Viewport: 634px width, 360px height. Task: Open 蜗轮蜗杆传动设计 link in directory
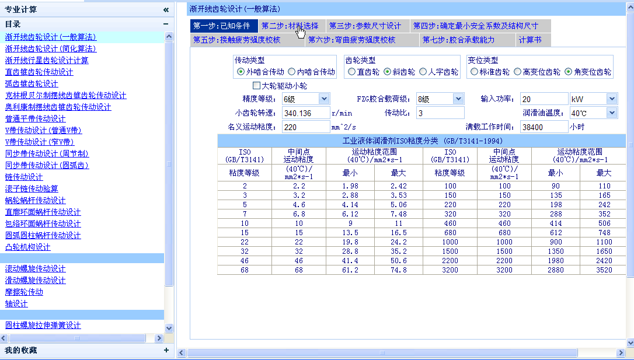[x=35, y=200]
